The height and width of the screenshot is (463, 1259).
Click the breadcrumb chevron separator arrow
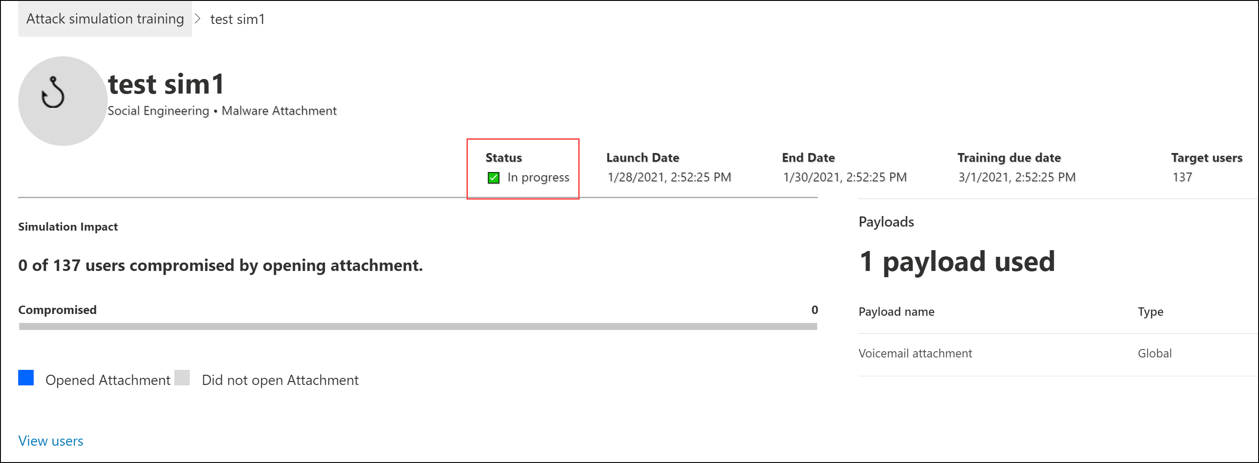pos(197,19)
